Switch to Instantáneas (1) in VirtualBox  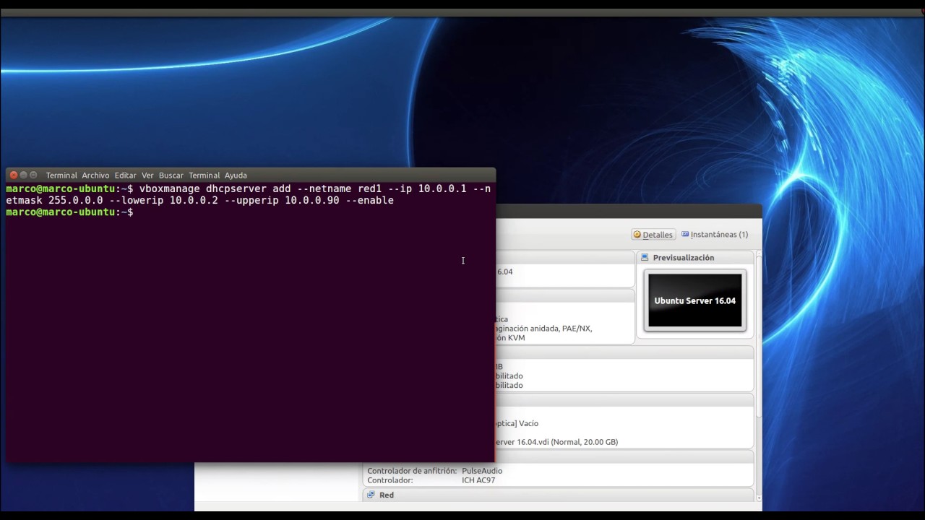point(714,235)
